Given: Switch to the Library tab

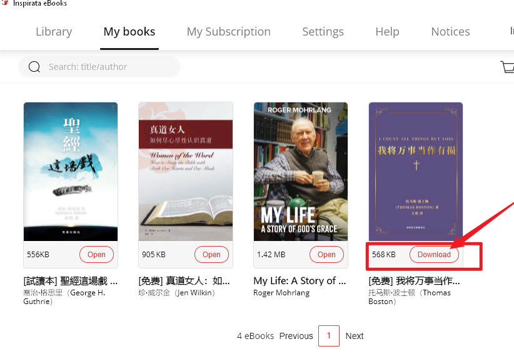Looking at the screenshot, I should click(x=54, y=32).
